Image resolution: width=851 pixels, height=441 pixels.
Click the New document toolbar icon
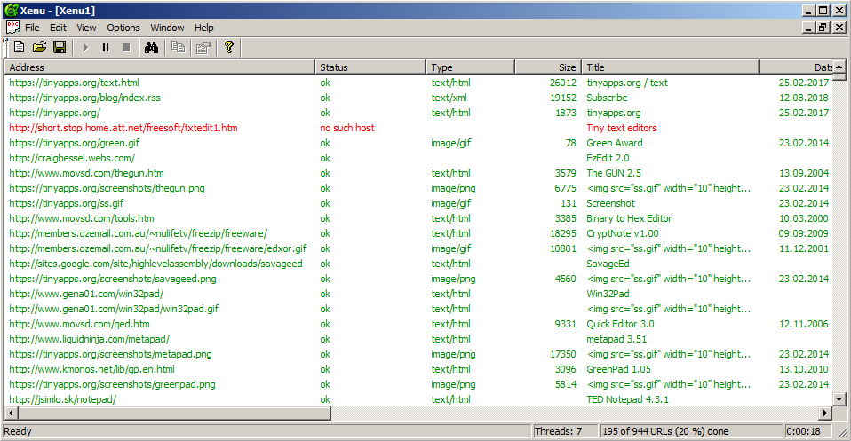click(x=19, y=47)
